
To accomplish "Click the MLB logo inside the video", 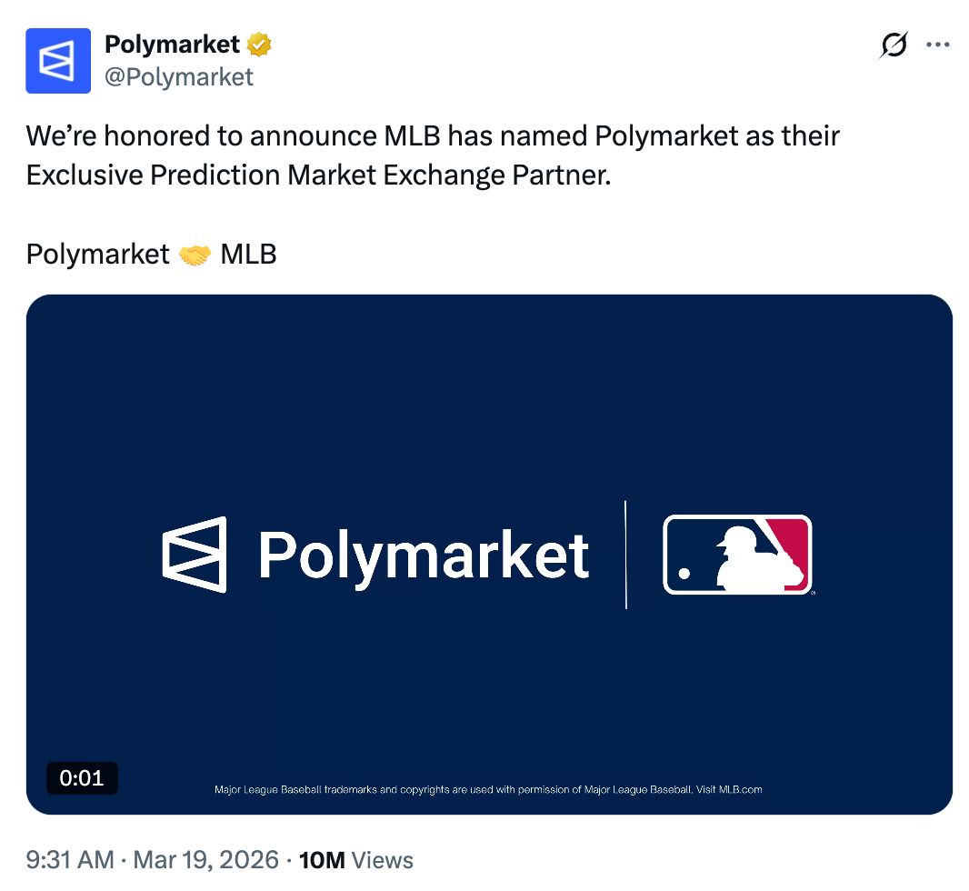I will click(x=738, y=555).
